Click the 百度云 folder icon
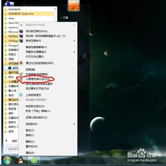This screenshot has width=166, height=166. pyautogui.click(x=6, y=55)
